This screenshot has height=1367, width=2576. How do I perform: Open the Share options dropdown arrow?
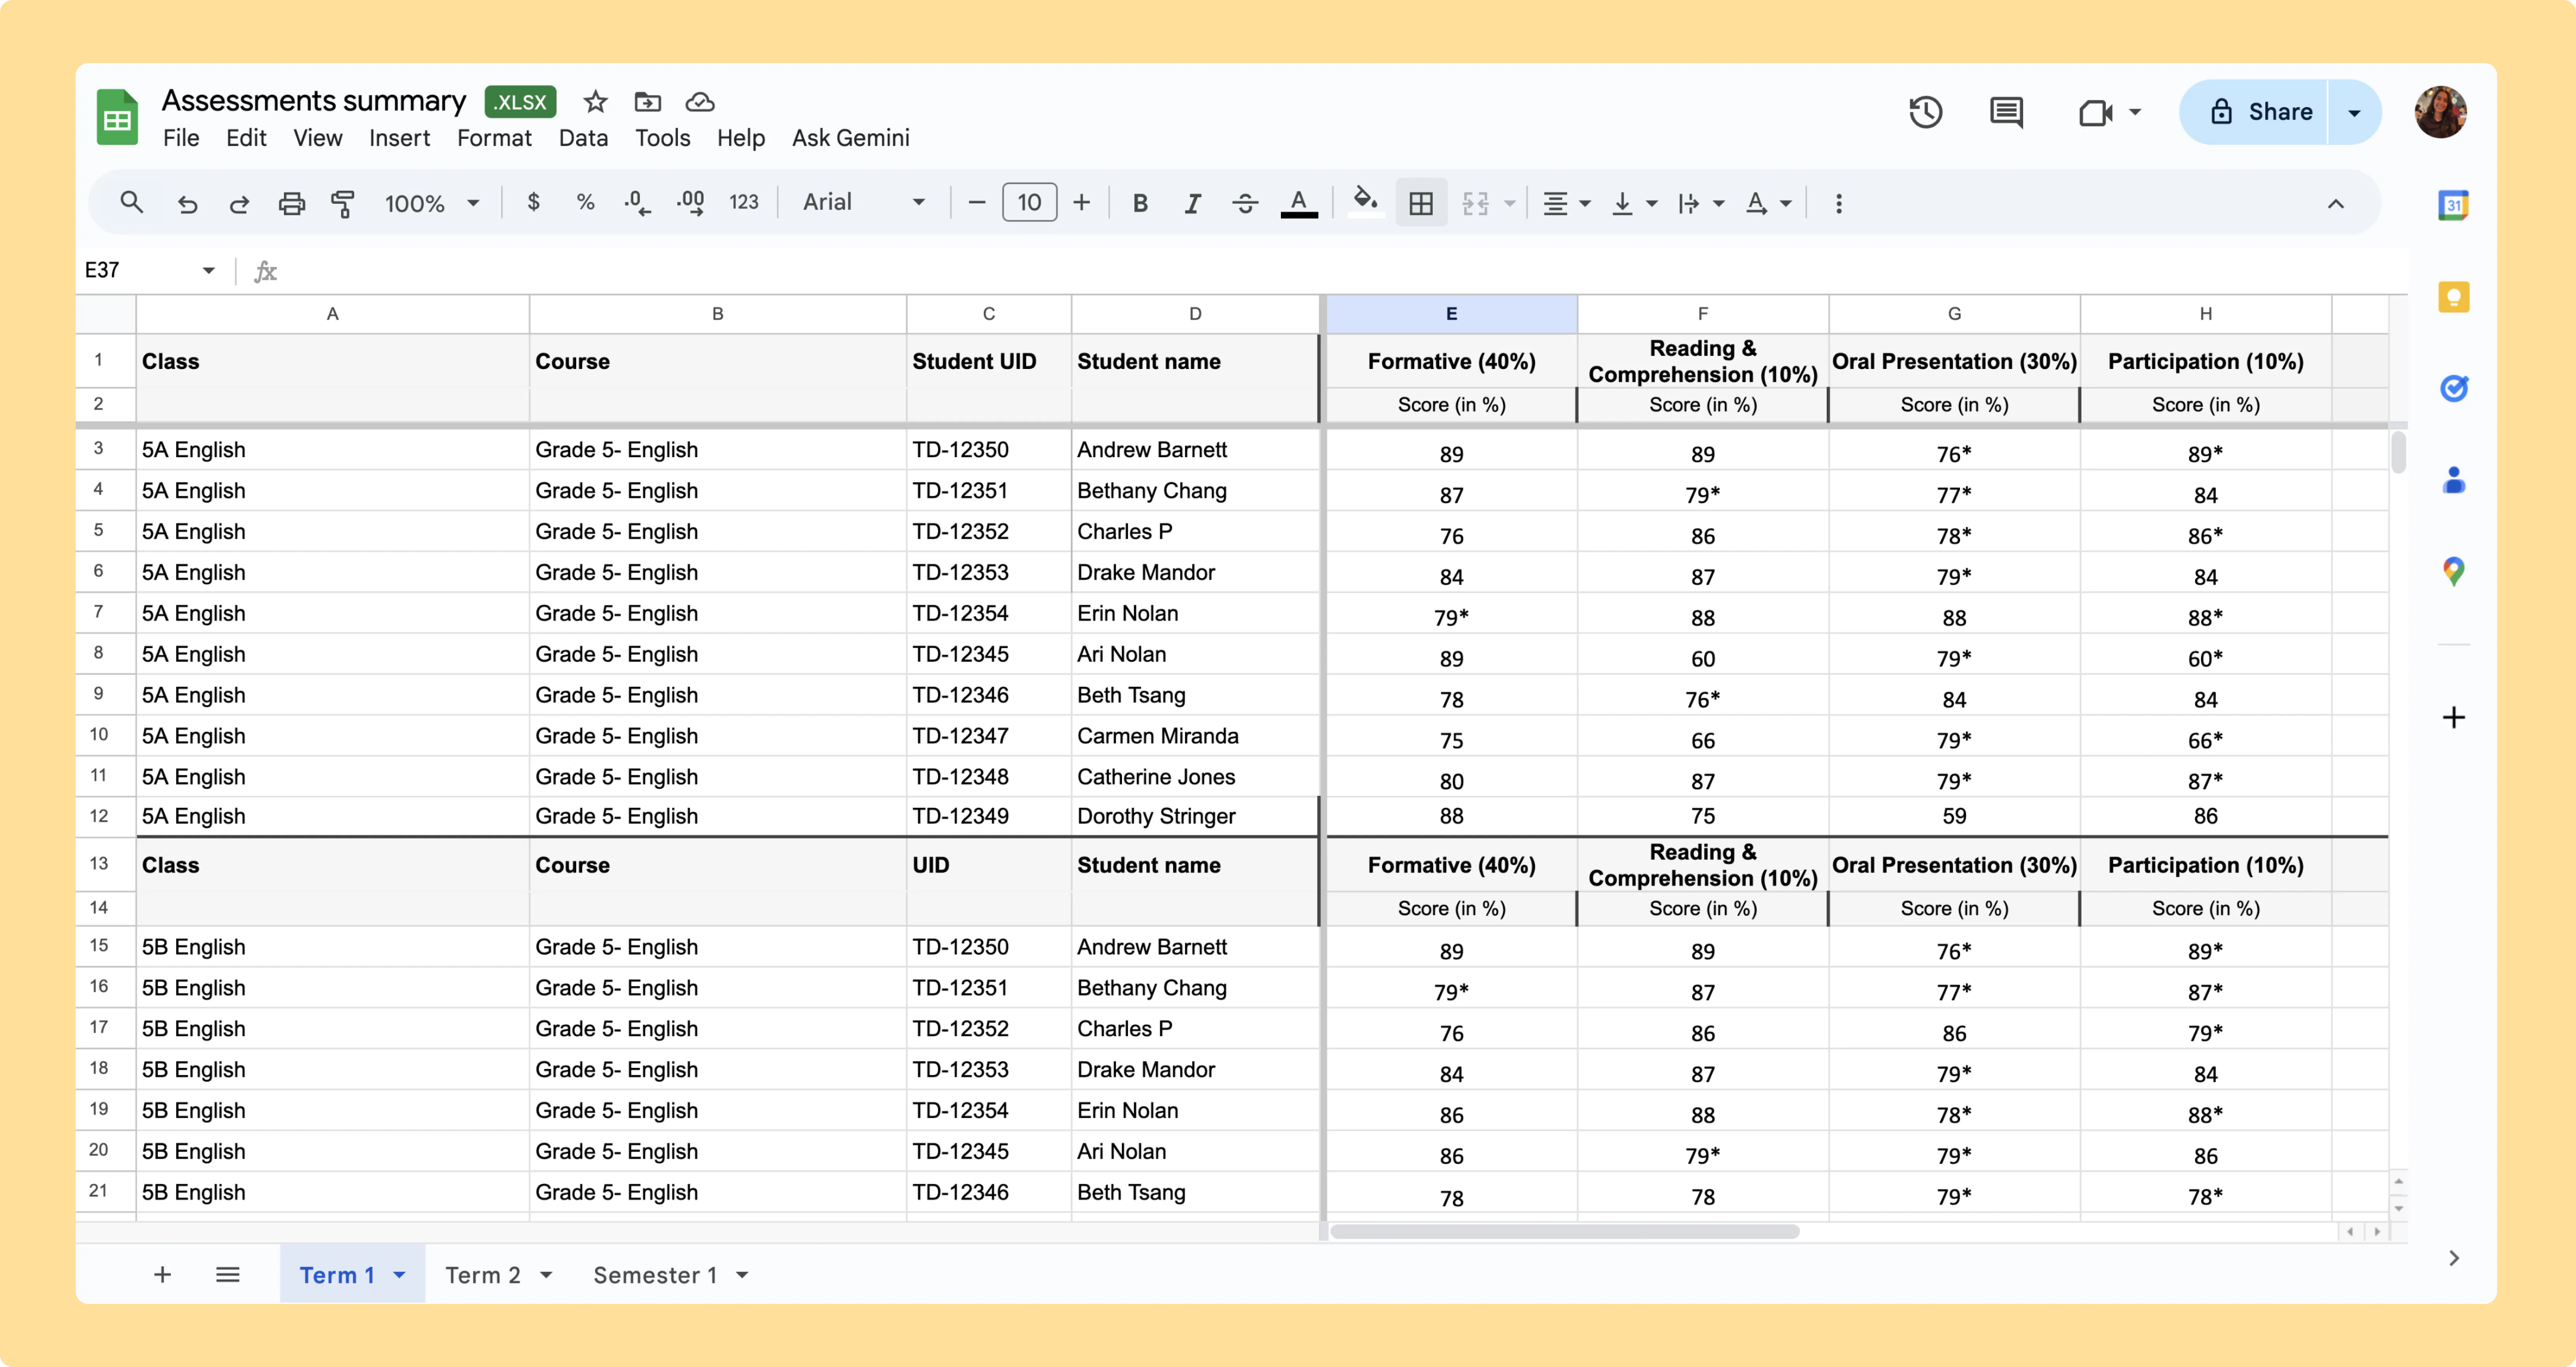click(2354, 112)
